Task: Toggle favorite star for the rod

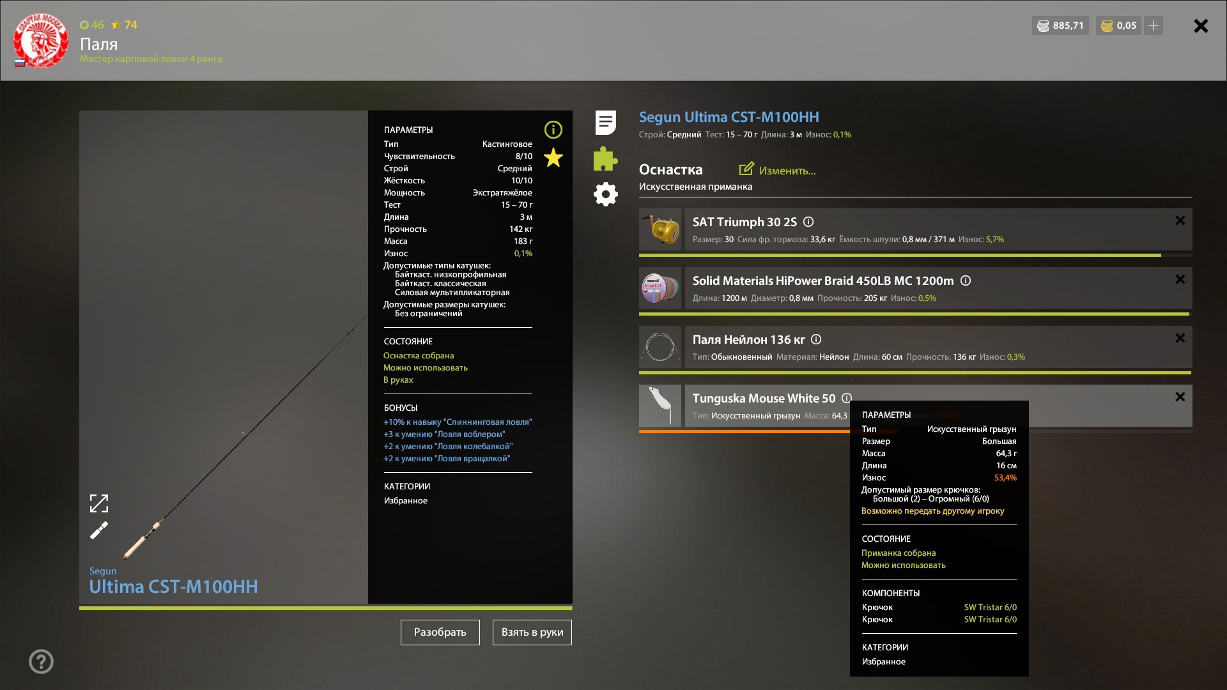Action: coord(553,157)
